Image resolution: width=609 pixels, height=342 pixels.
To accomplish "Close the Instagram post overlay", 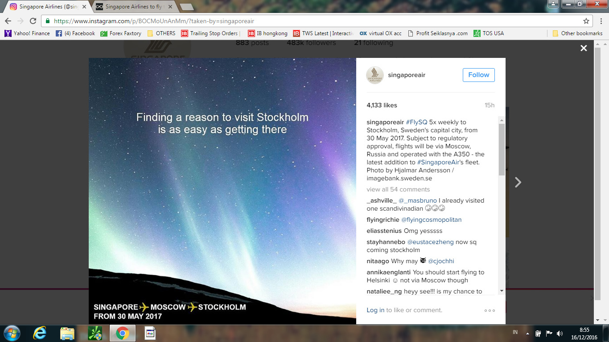I will 584,48.
